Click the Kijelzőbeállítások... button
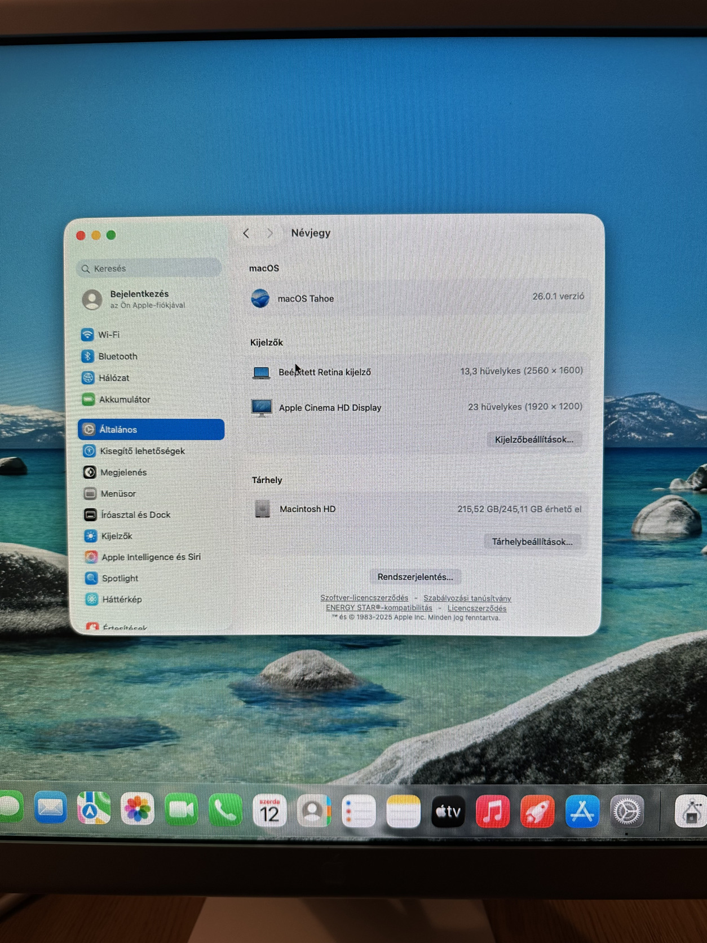The height and width of the screenshot is (943, 707). click(534, 439)
